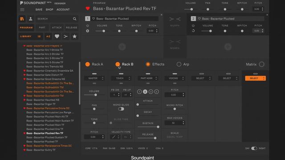Open the user profile icon

31,19
